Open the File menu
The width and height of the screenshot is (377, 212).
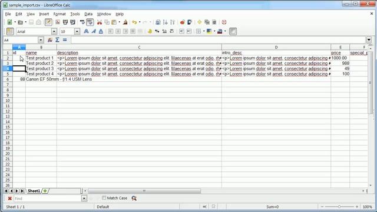click(x=8, y=14)
